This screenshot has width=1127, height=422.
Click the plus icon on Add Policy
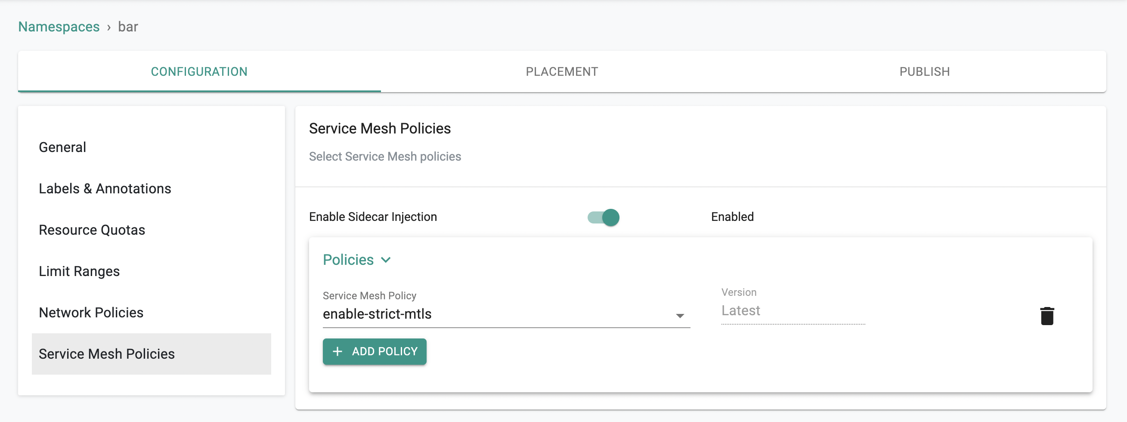337,351
